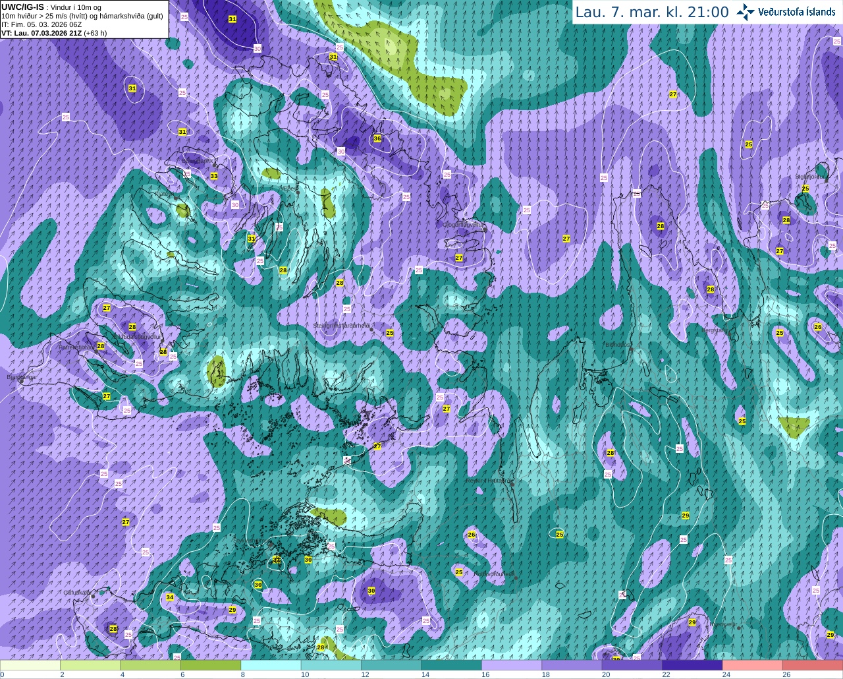The height and width of the screenshot is (679, 843).
Task: Click the IT: Fim. 05. 03. 2026 06Z line
Action: pos(41,24)
